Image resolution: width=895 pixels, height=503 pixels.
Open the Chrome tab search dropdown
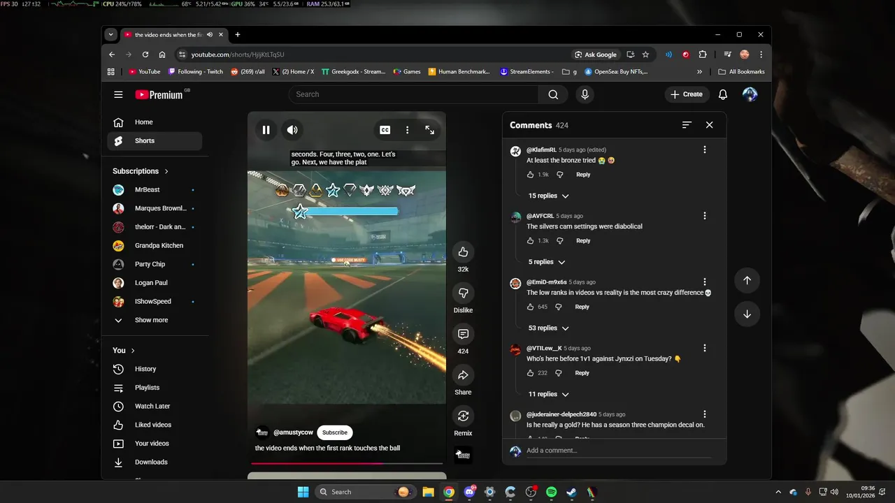110,34
